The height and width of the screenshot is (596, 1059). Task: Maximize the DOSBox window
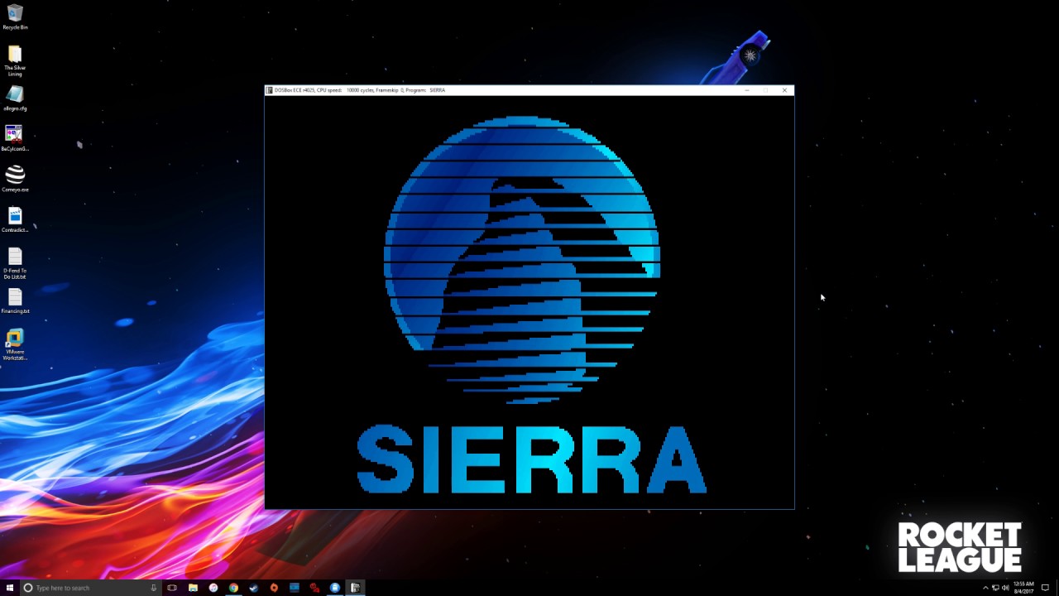click(x=765, y=90)
